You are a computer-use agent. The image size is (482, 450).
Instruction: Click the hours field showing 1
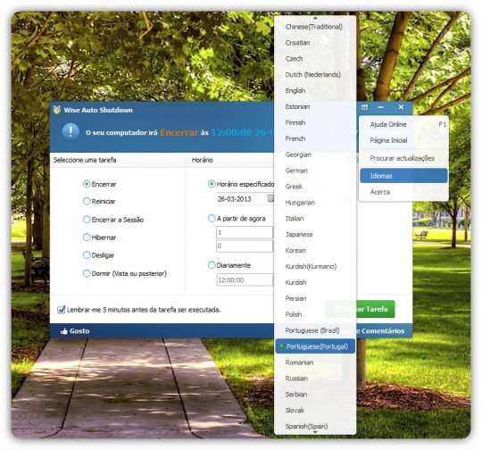[x=245, y=232]
